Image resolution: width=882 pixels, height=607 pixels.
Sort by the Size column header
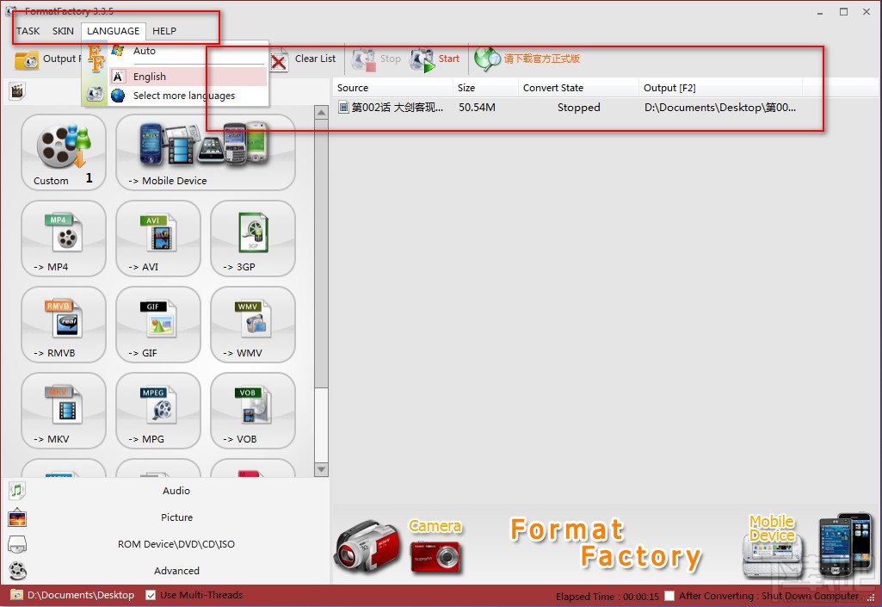pos(486,88)
